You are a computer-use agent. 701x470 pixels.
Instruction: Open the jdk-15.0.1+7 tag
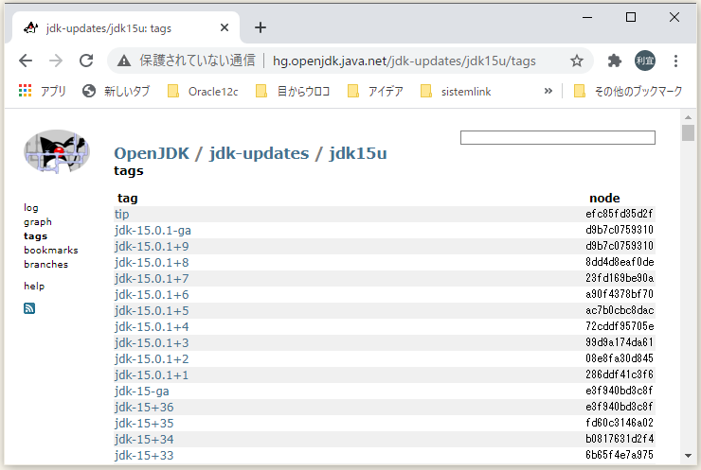(x=152, y=279)
